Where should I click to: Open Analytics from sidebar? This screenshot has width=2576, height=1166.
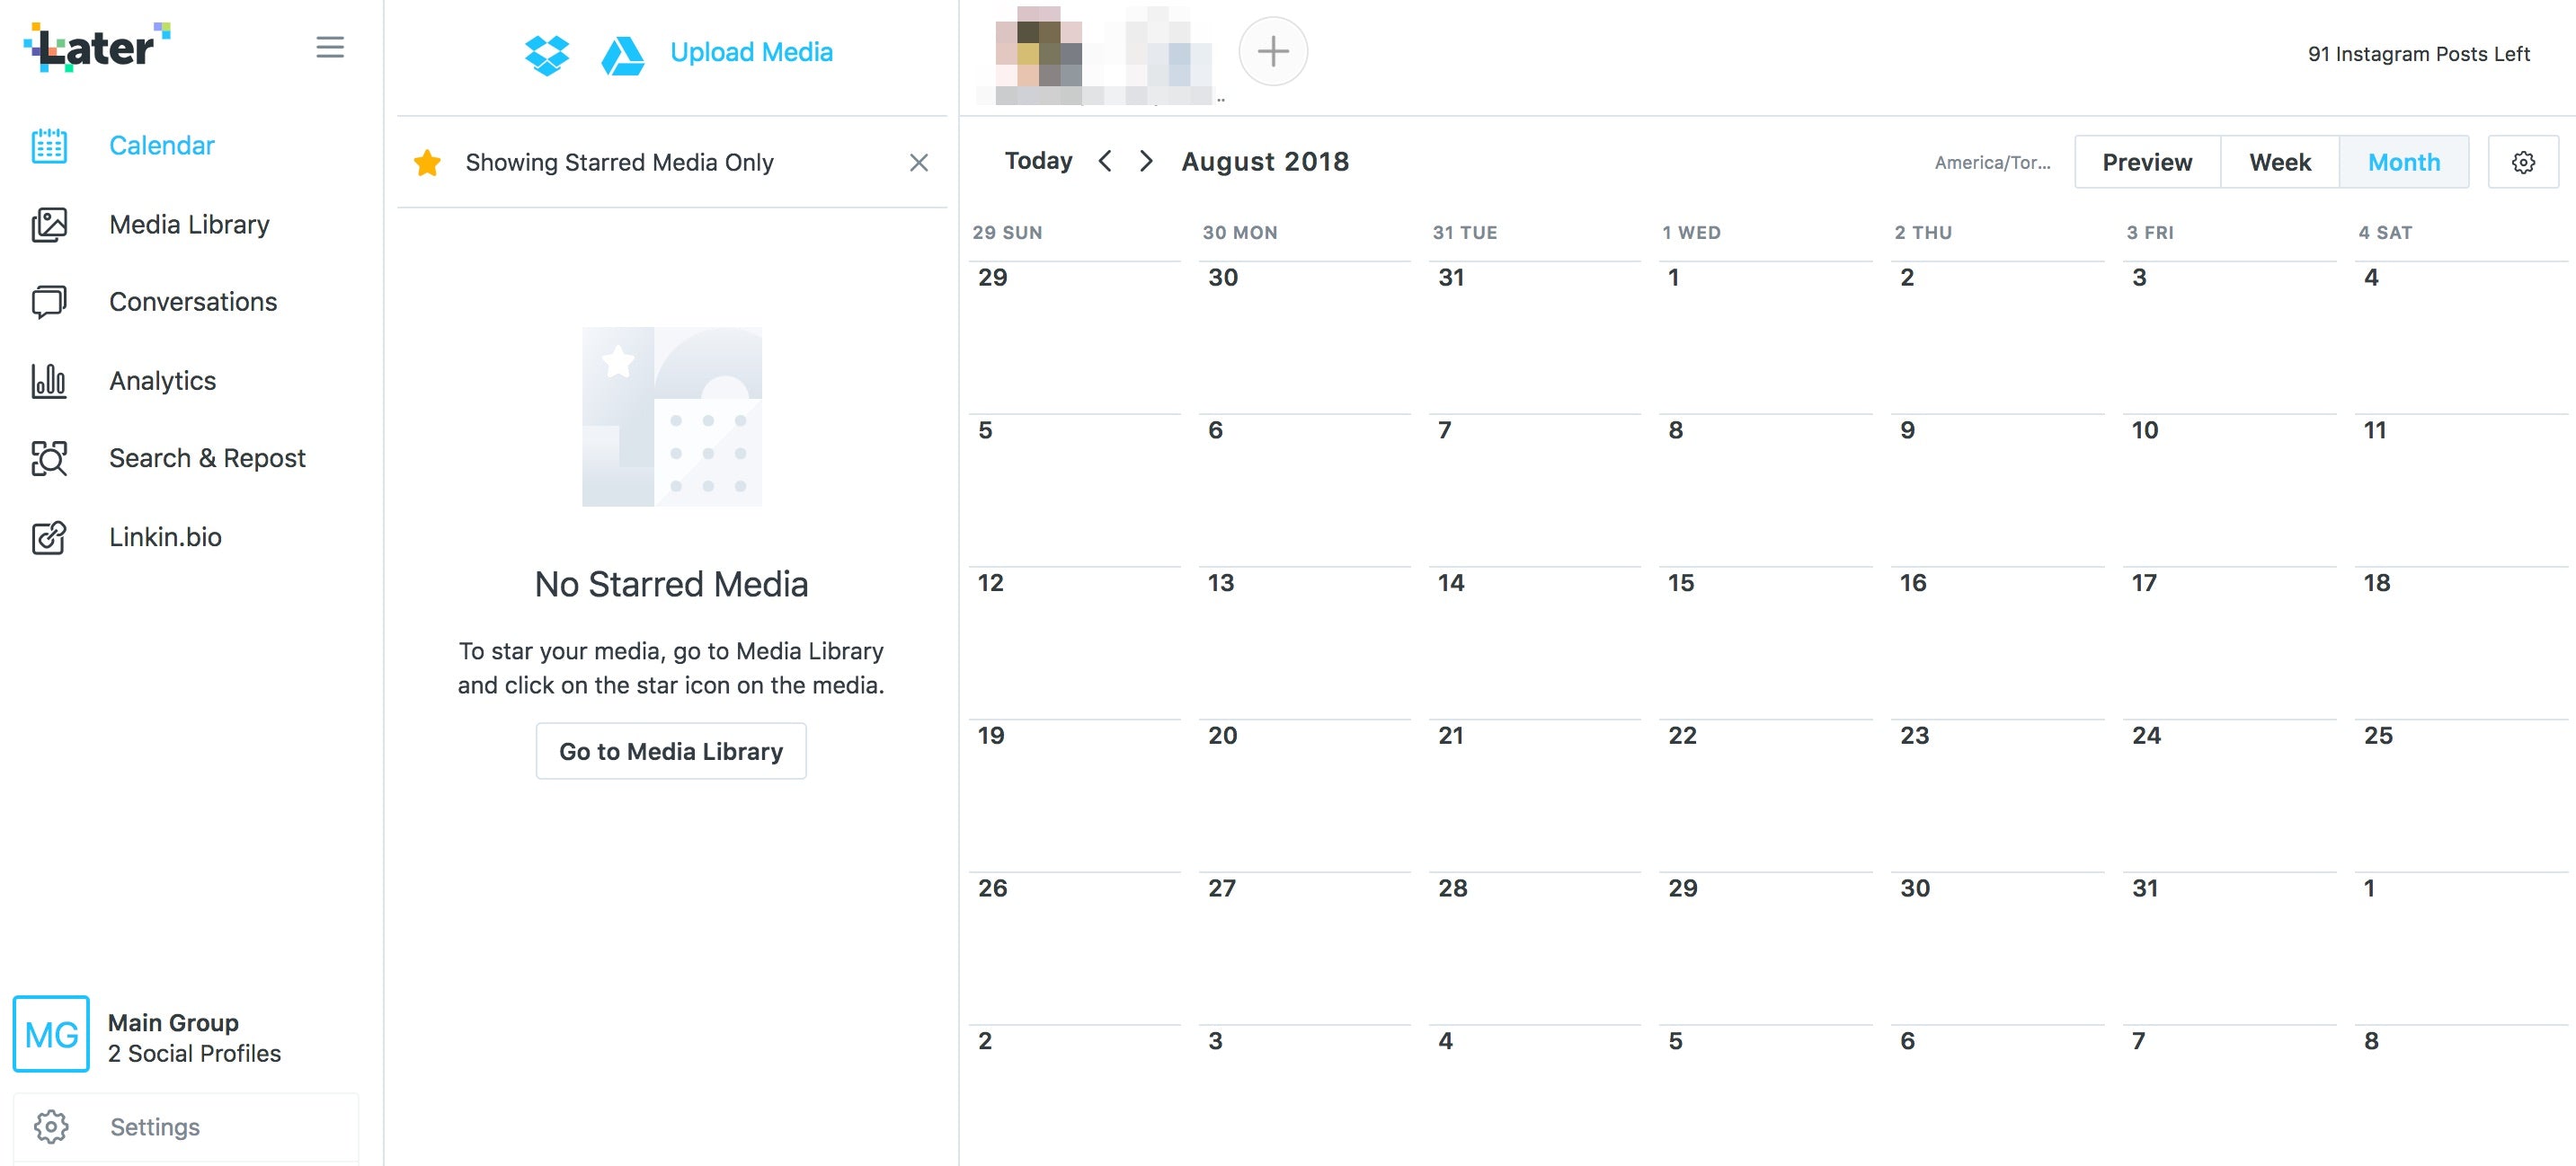(163, 377)
